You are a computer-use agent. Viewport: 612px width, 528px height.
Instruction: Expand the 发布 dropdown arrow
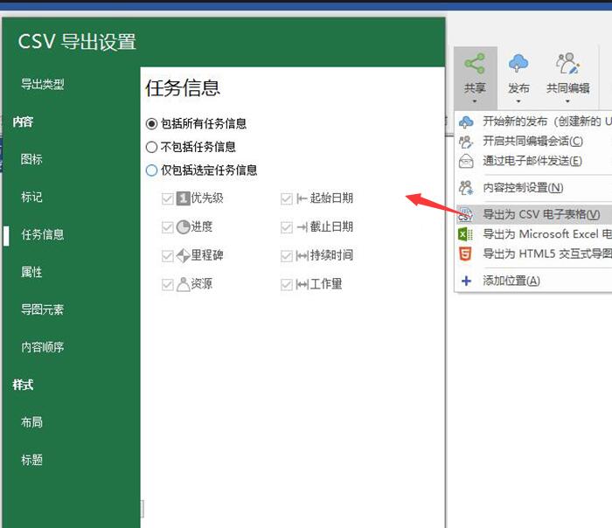pos(518,101)
